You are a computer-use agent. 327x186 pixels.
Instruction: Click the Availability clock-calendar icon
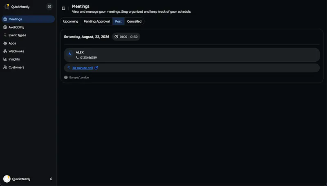click(5, 27)
